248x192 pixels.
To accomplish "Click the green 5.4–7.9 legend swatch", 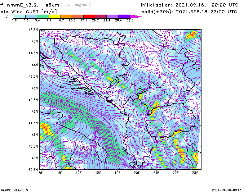I will (43, 16).
